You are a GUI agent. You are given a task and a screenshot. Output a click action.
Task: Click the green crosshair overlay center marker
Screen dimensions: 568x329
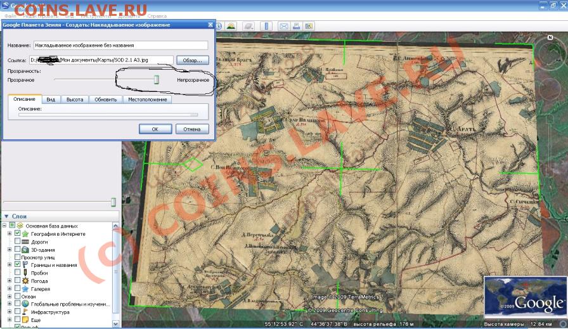pos(341,169)
